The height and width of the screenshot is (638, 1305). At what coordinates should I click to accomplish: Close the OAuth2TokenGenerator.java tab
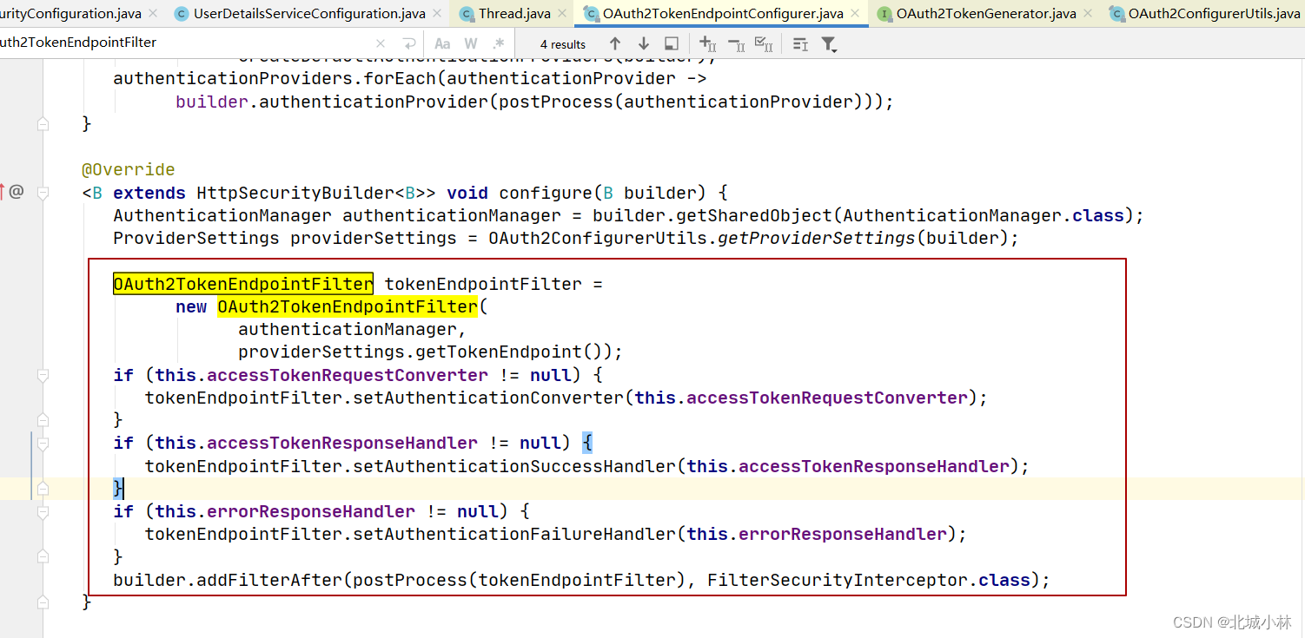[x=1088, y=14]
